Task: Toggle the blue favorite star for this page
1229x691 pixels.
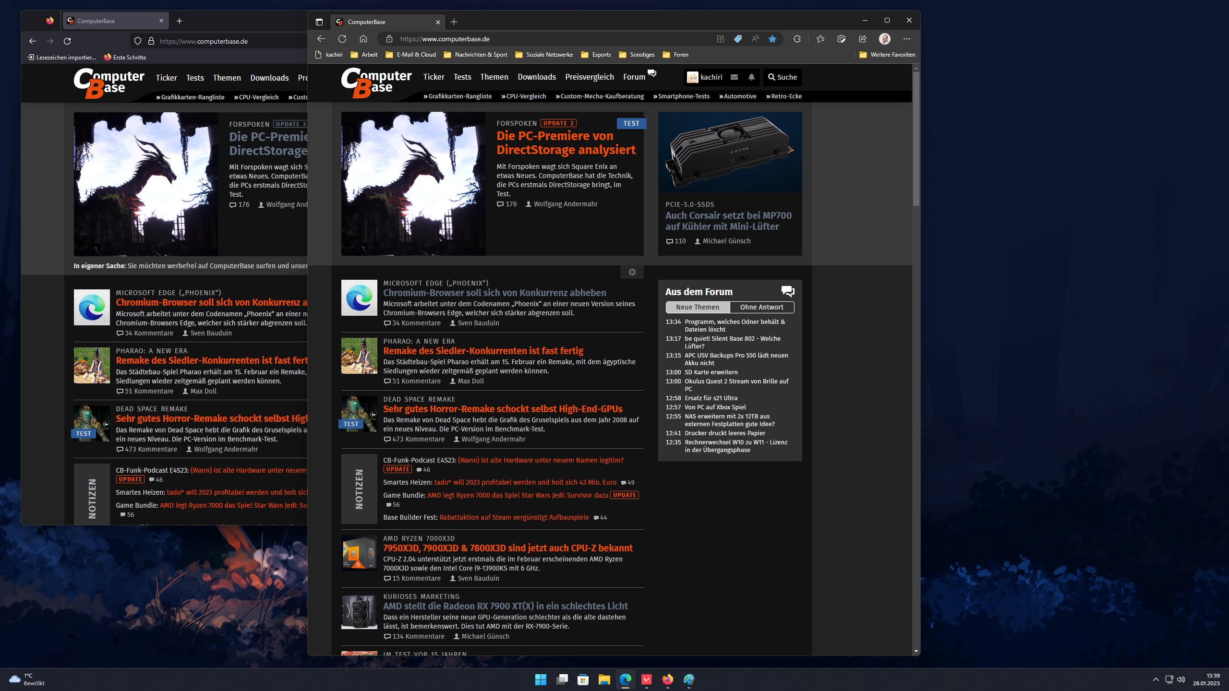Action: tap(772, 39)
